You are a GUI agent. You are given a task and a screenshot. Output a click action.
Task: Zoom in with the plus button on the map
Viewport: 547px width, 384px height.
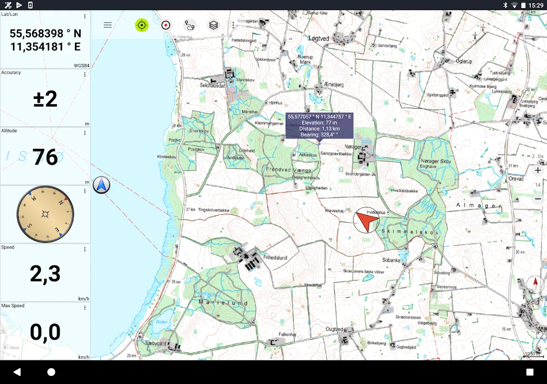point(537,170)
